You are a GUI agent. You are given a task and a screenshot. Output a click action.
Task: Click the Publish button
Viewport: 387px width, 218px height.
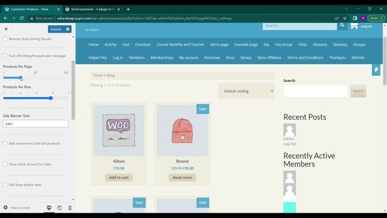(56, 29)
